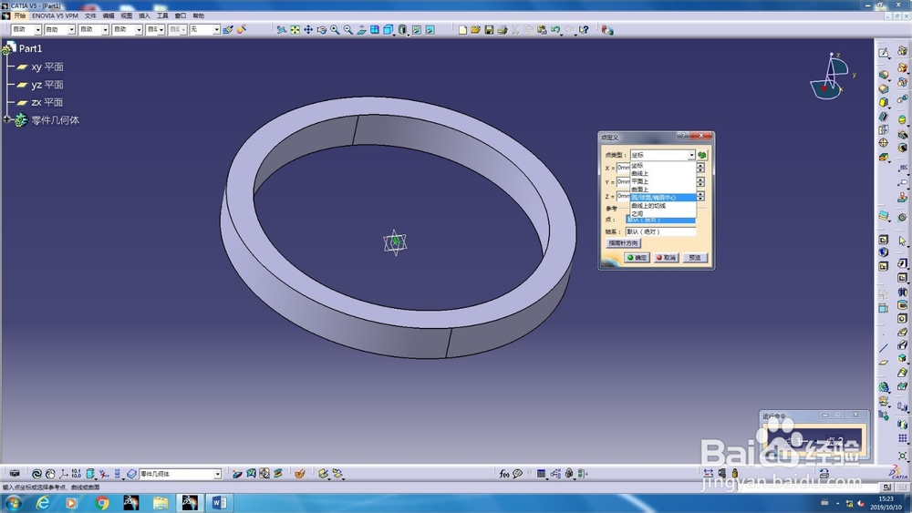Click the Line tool icon in right toolbar
This screenshot has height=513, width=912.
884,349
